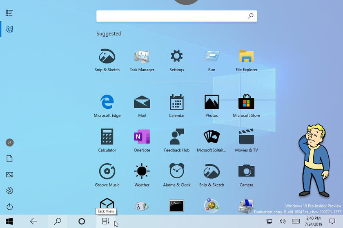Open the Mail app
Image resolution: width=343 pixels, height=228 pixels.
click(x=142, y=106)
